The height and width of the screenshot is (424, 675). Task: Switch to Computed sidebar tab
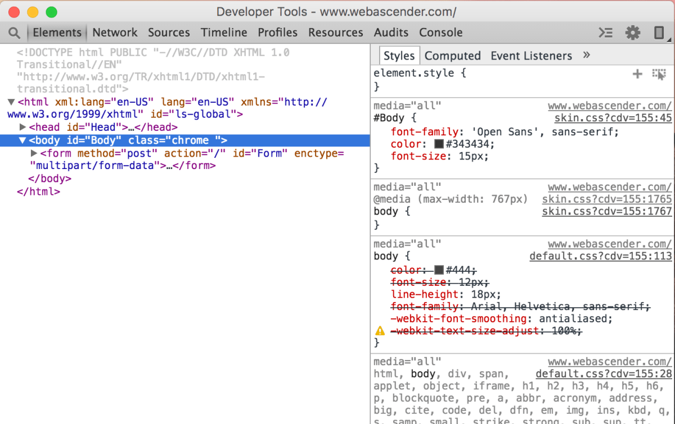(x=453, y=56)
